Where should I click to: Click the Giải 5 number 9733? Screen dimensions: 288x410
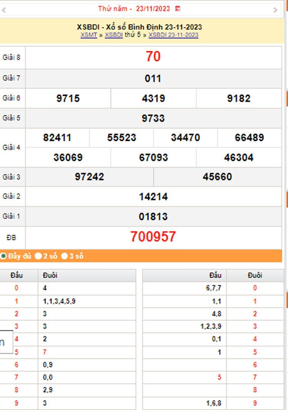click(153, 118)
